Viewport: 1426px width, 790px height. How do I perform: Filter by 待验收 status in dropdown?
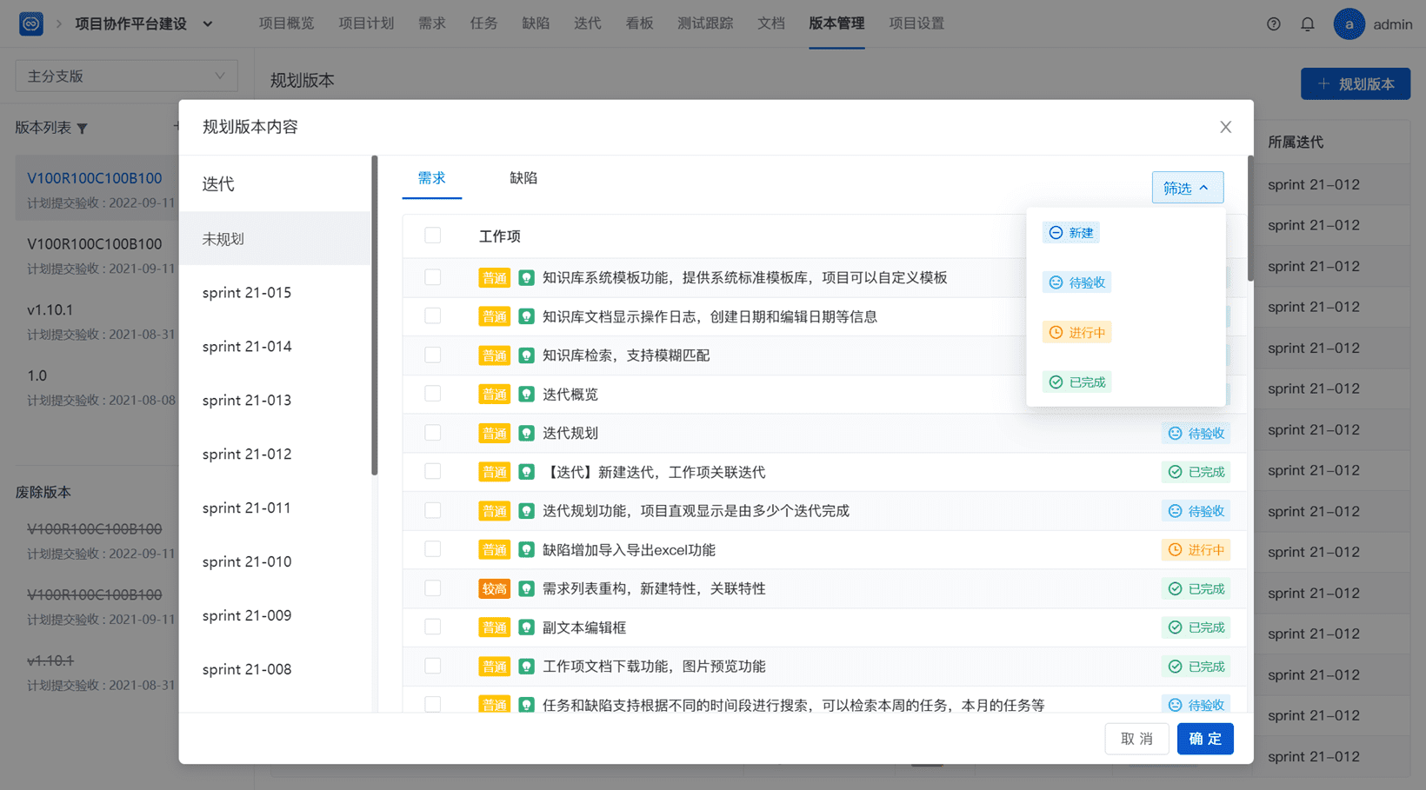point(1077,282)
